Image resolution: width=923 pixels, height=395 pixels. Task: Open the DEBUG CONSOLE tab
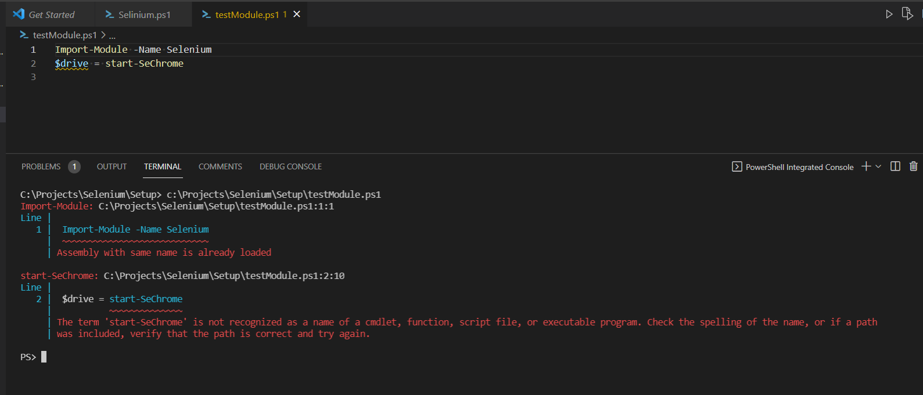click(290, 166)
